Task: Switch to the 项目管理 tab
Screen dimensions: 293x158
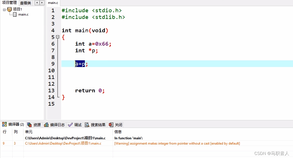Action: pyautogui.click(x=9, y=3)
